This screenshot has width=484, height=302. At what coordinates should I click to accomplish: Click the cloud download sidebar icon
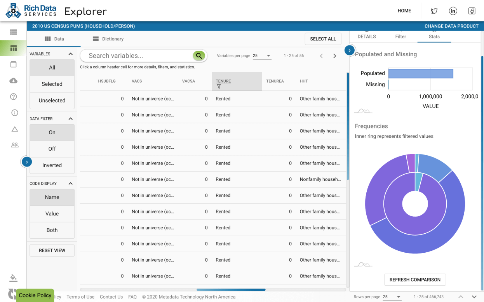click(x=14, y=81)
